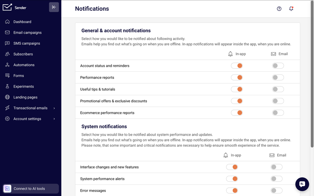This screenshot has height=196, width=314.
Task: Click the SMS campaigns chat icon
Action: coord(7,43)
